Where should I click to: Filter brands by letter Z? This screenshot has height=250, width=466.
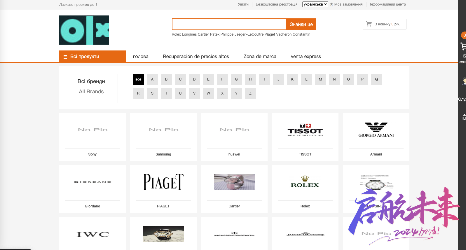tap(250, 93)
